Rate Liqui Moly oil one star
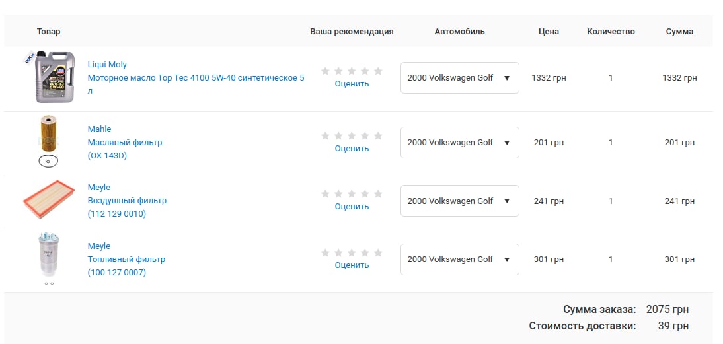Image resolution: width=723 pixels, height=344 pixels. tap(325, 71)
